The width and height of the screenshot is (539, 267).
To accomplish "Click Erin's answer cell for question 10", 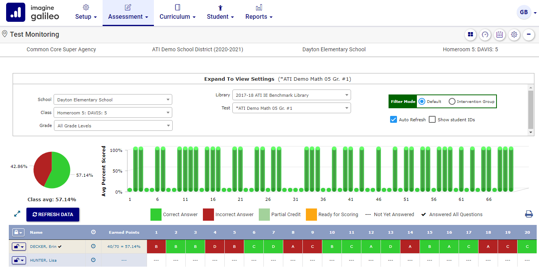I will coord(332,247).
